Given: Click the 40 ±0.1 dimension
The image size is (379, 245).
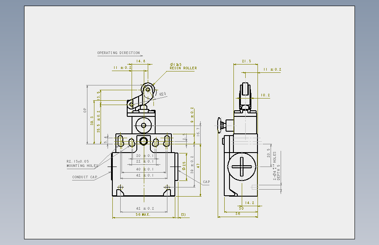Looking at the screenshot, I should click(x=145, y=169).
